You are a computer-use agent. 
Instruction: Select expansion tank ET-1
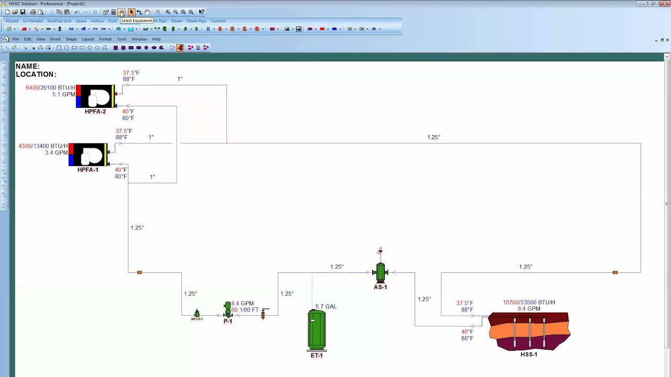click(x=317, y=330)
